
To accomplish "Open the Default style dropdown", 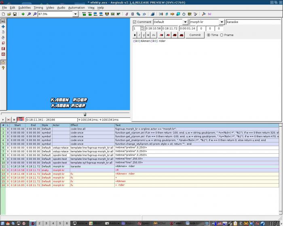I will [185, 22].
